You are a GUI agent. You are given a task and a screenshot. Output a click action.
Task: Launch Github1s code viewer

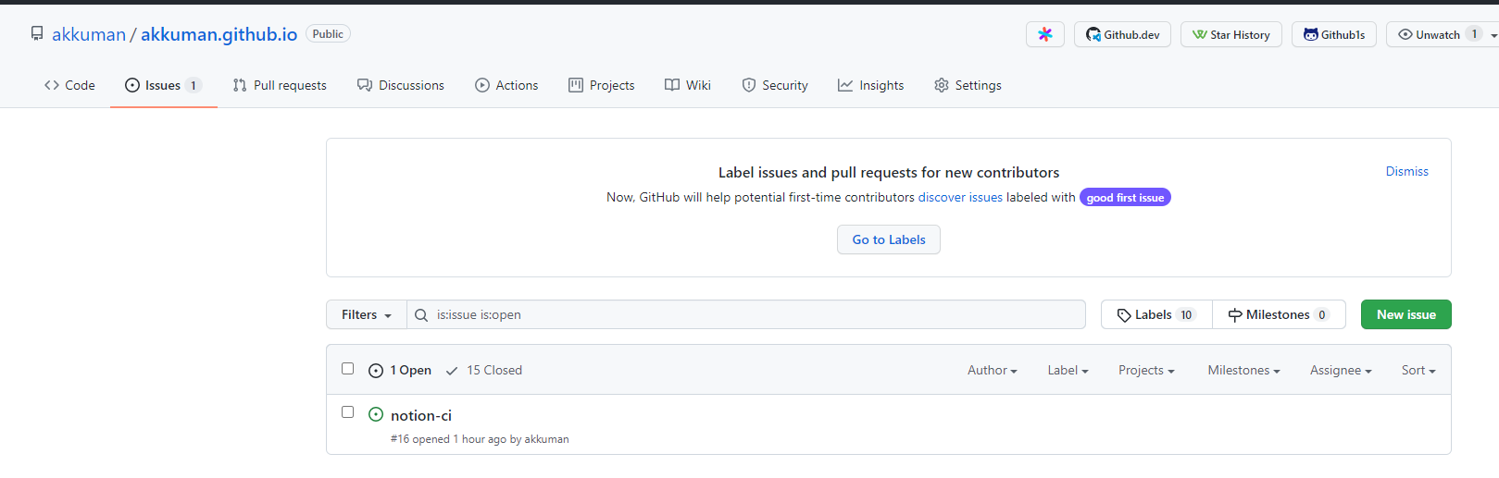click(x=1333, y=34)
